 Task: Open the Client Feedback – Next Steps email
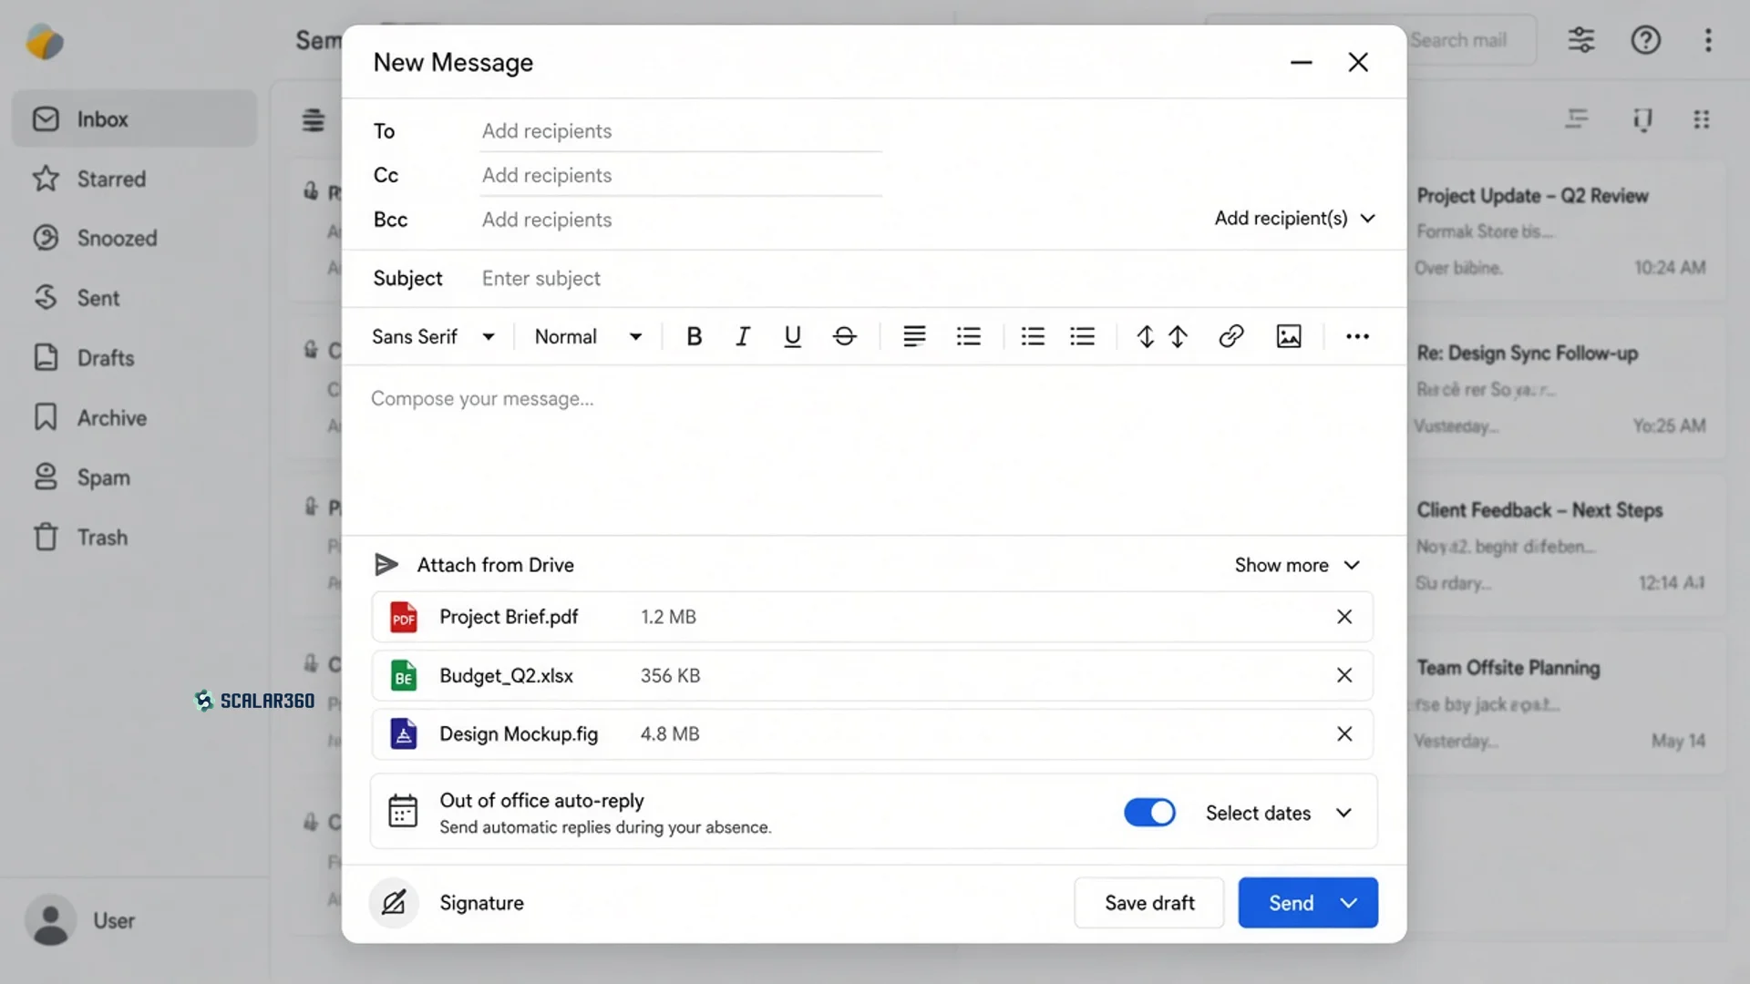(x=1566, y=547)
